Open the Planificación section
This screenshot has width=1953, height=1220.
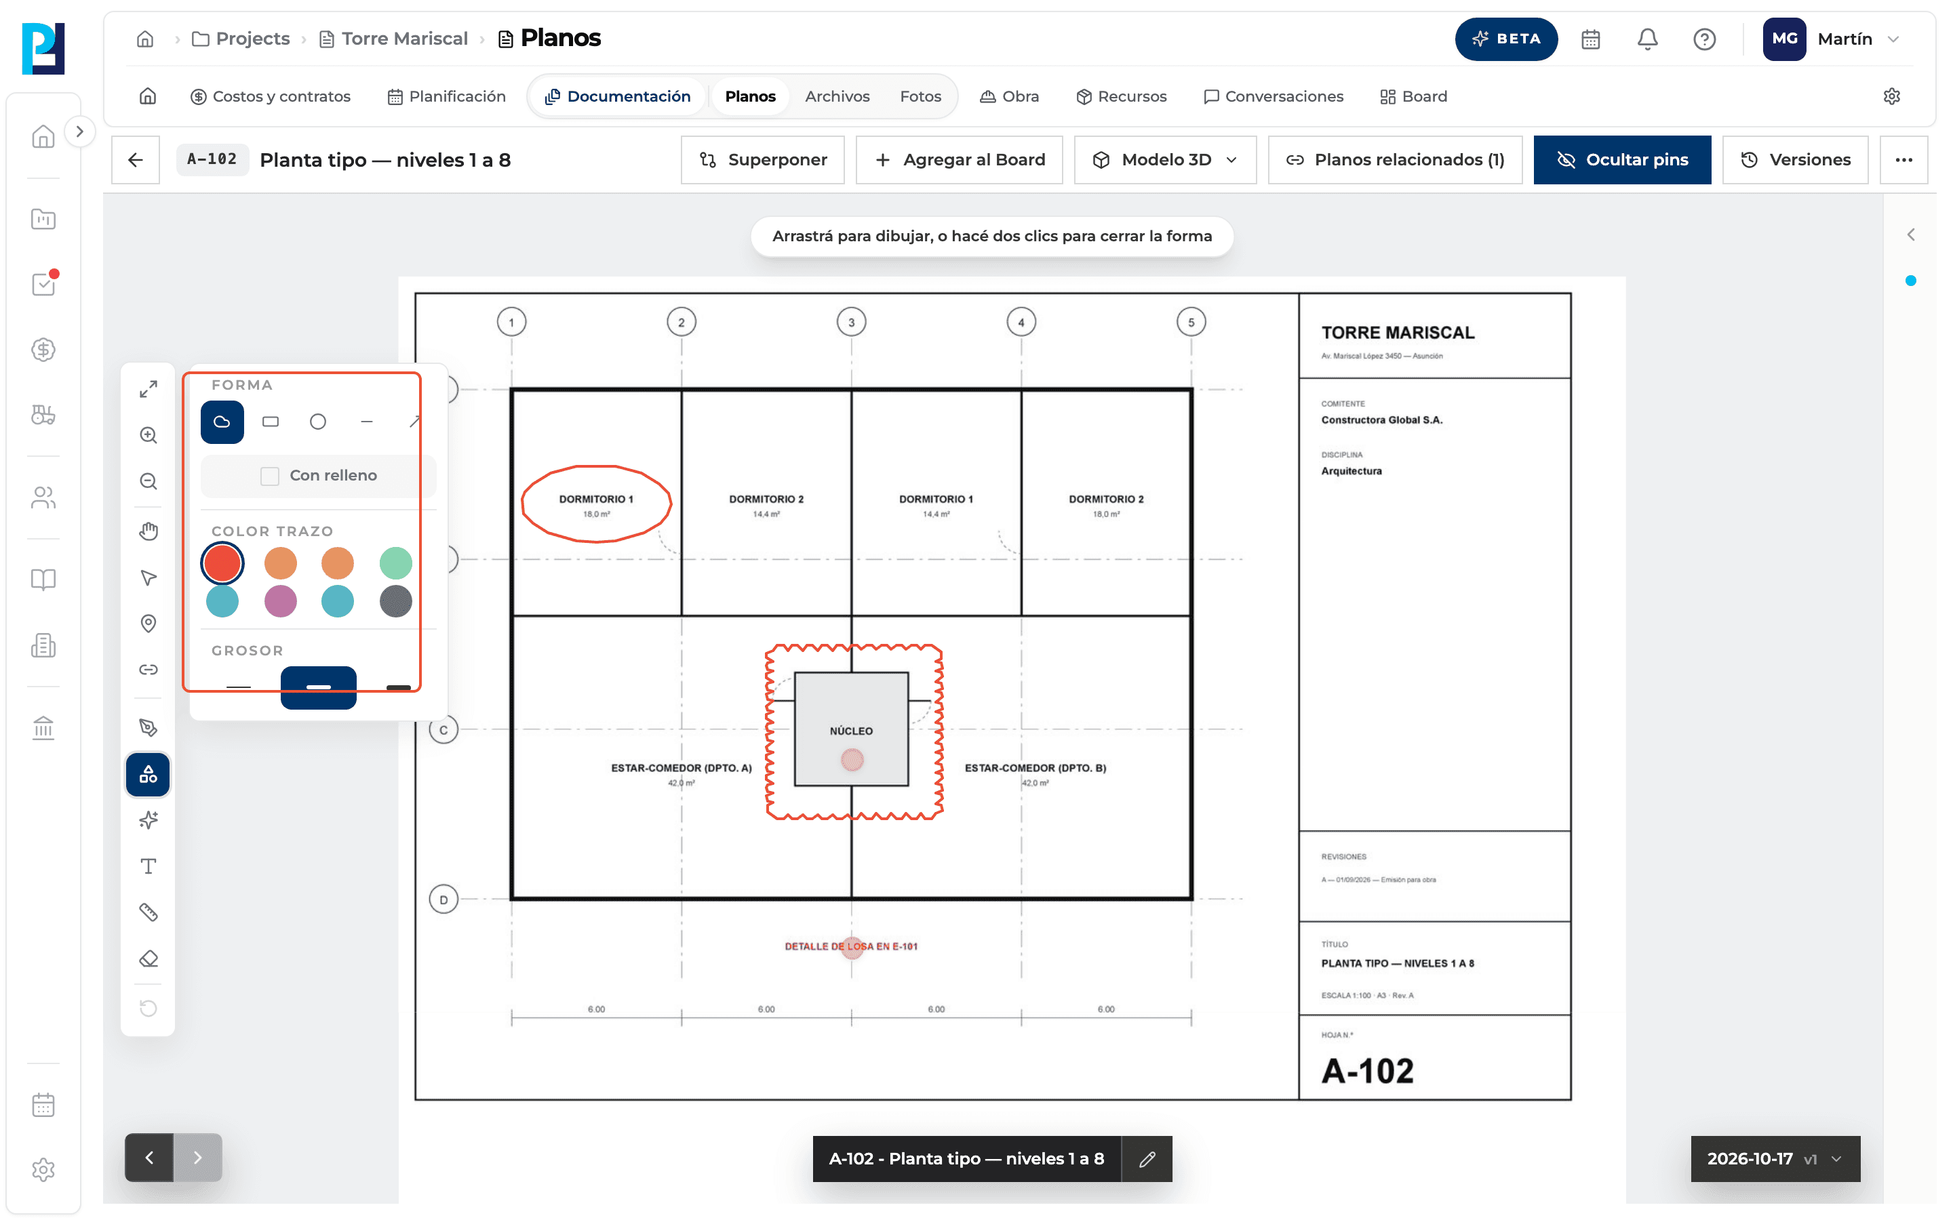pyautogui.click(x=446, y=96)
